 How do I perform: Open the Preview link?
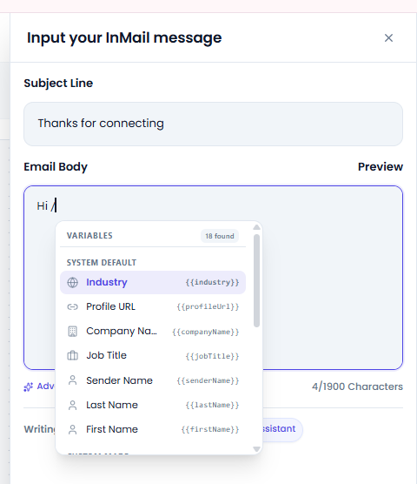click(x=381, y=166)
